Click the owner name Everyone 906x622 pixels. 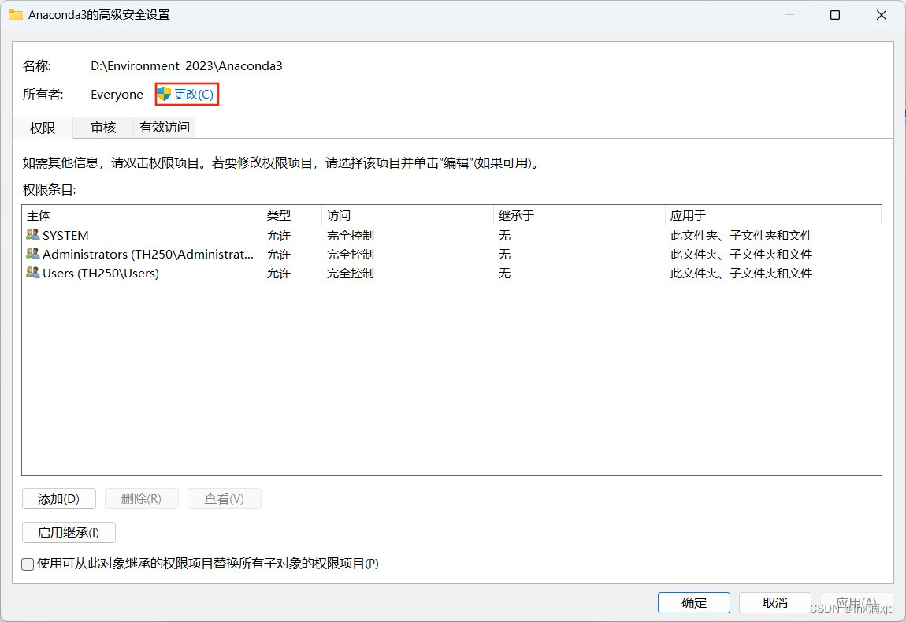click(117, 95)
